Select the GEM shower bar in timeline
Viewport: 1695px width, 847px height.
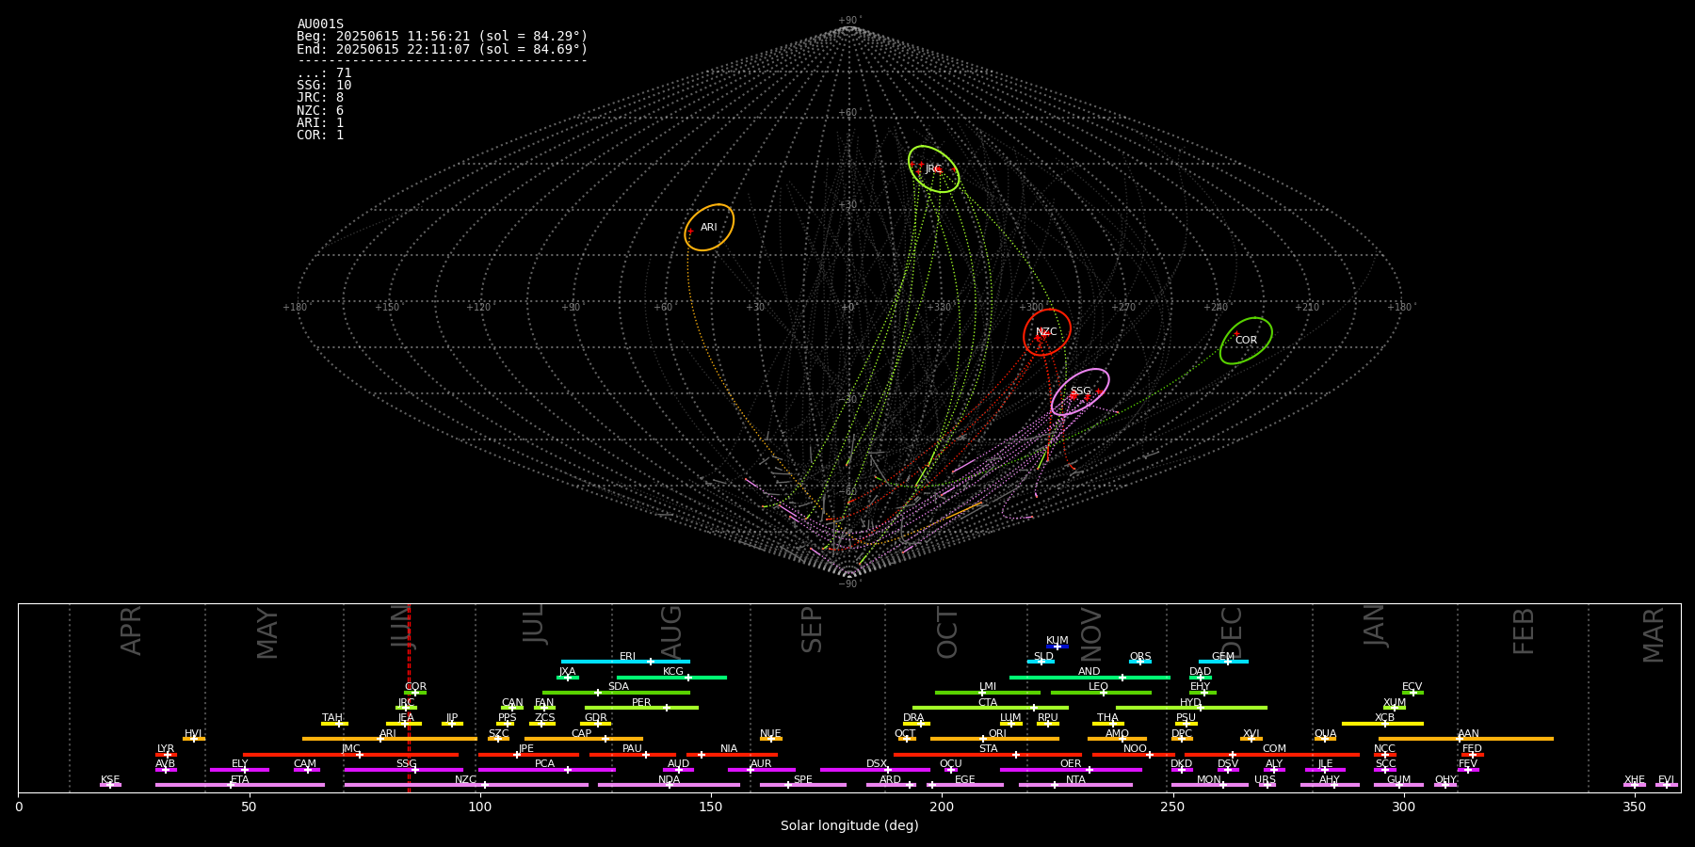[1223, 662]
